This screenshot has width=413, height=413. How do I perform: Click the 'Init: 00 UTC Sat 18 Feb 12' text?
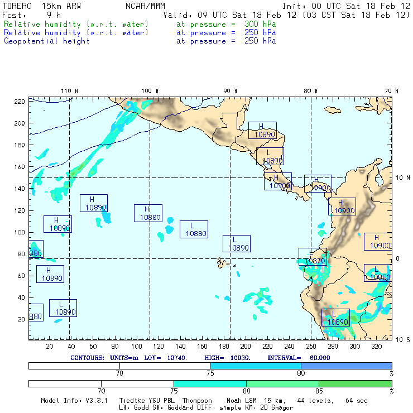[346, 6]
